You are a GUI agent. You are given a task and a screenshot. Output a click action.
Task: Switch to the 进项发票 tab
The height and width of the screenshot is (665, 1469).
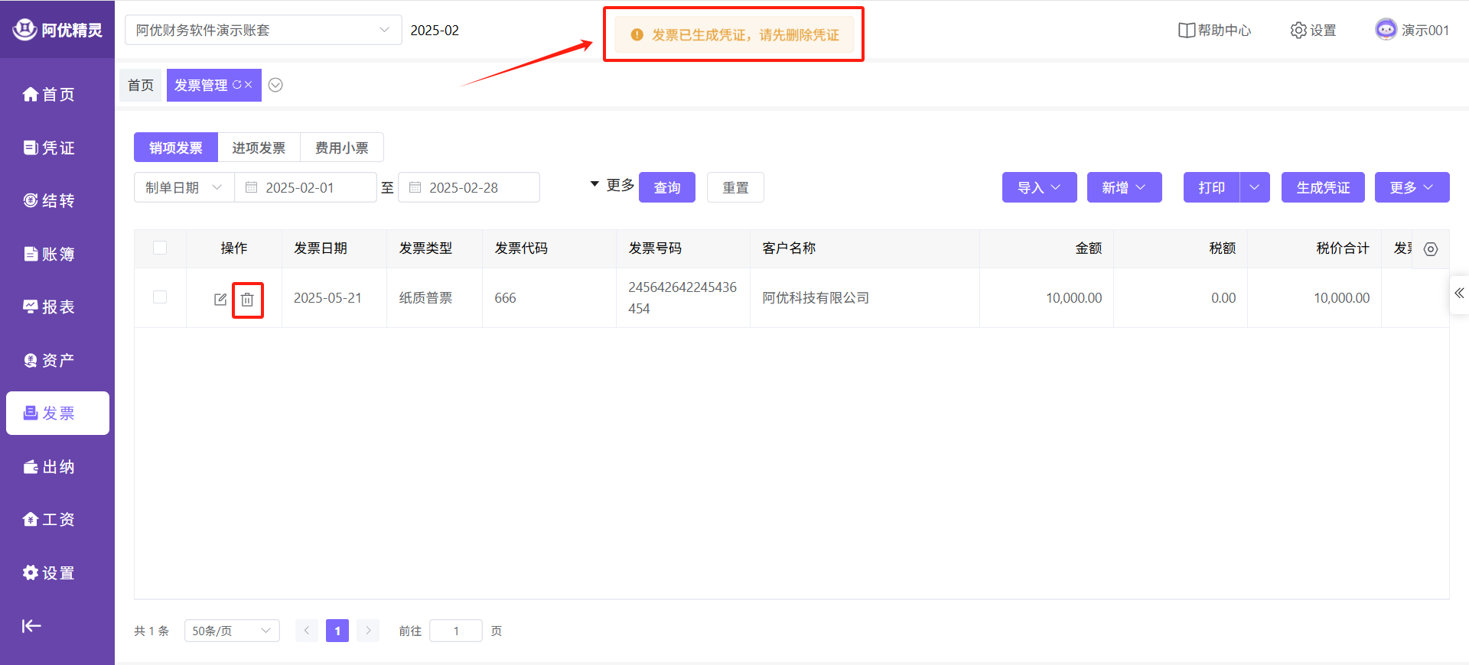[x=259, y=148]
